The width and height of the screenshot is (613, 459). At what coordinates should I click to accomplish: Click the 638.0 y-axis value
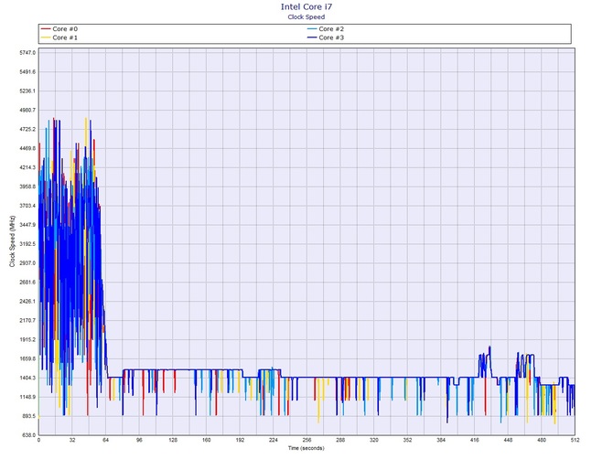(x=28, y=435)
